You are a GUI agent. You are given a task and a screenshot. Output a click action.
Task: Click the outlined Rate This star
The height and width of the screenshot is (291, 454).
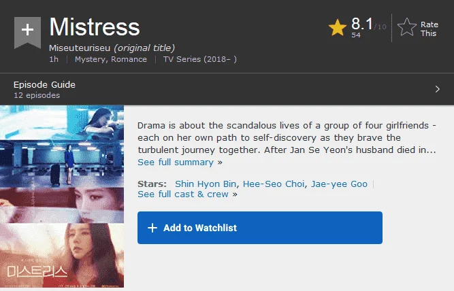pos(407,27)
